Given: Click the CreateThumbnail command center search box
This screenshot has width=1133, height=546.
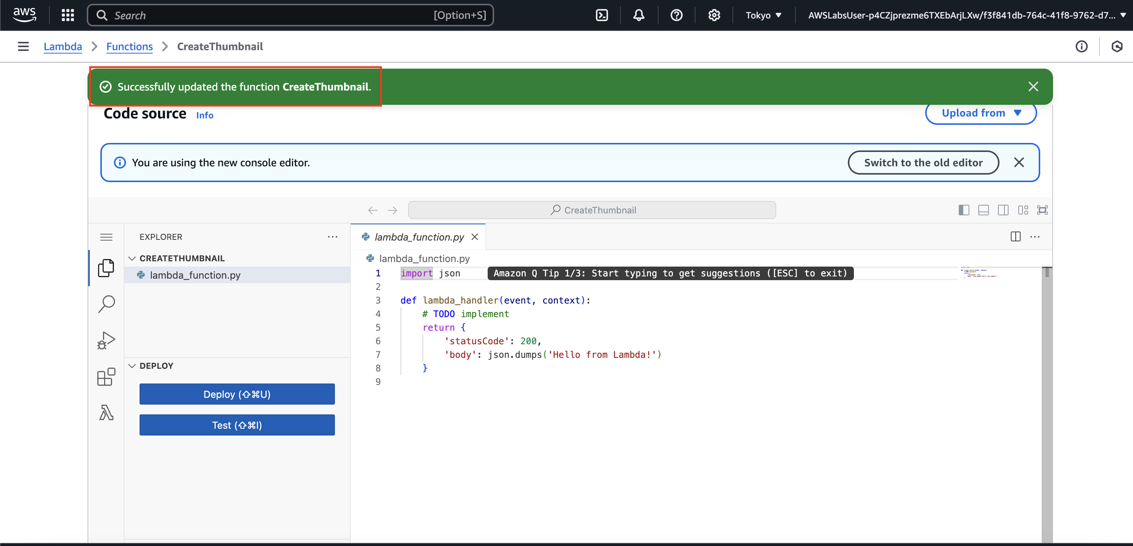Looking at the screenshot, I should 591,210.
